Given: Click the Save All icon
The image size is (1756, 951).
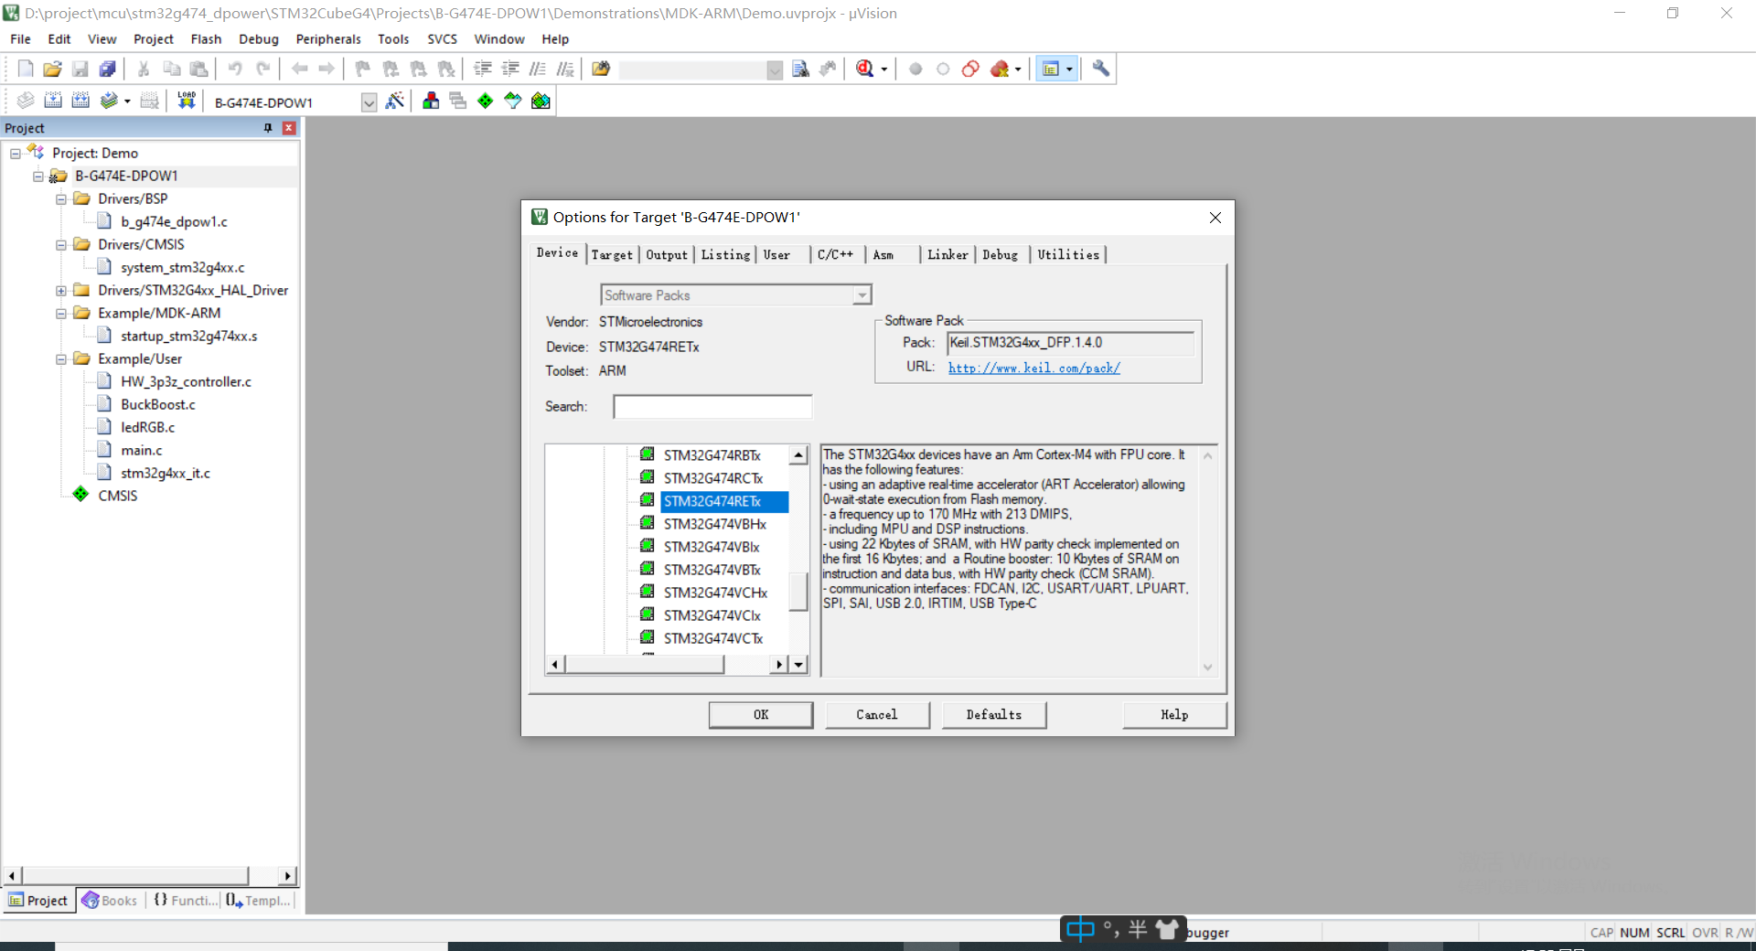Looking at the screenshot, I should click(108, 69).
